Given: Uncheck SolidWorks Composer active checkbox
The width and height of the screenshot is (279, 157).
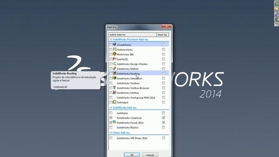Looking at the screenshot, I should (x=111, y=118).
